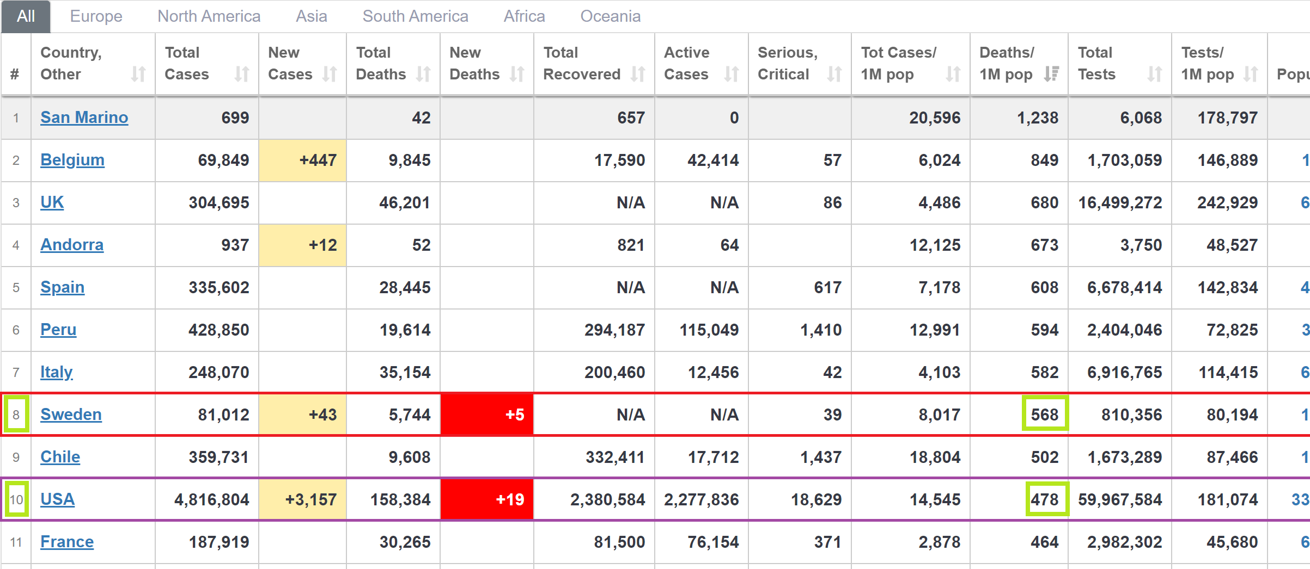
Task: Open the San Marino country link
Action: (x=84, y=117)
